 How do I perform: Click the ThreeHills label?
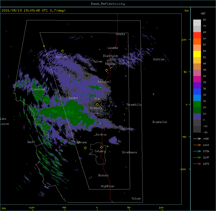tap(134, 105)
